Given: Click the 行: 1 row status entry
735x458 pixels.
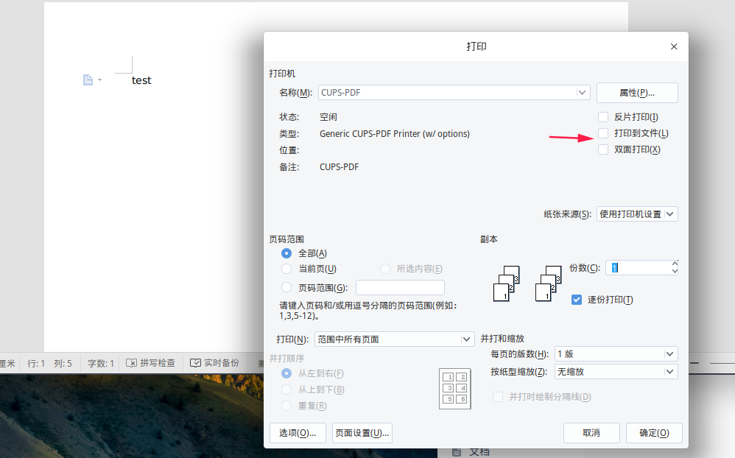Looking at the screenshot, I should click(x=36, y=363).
